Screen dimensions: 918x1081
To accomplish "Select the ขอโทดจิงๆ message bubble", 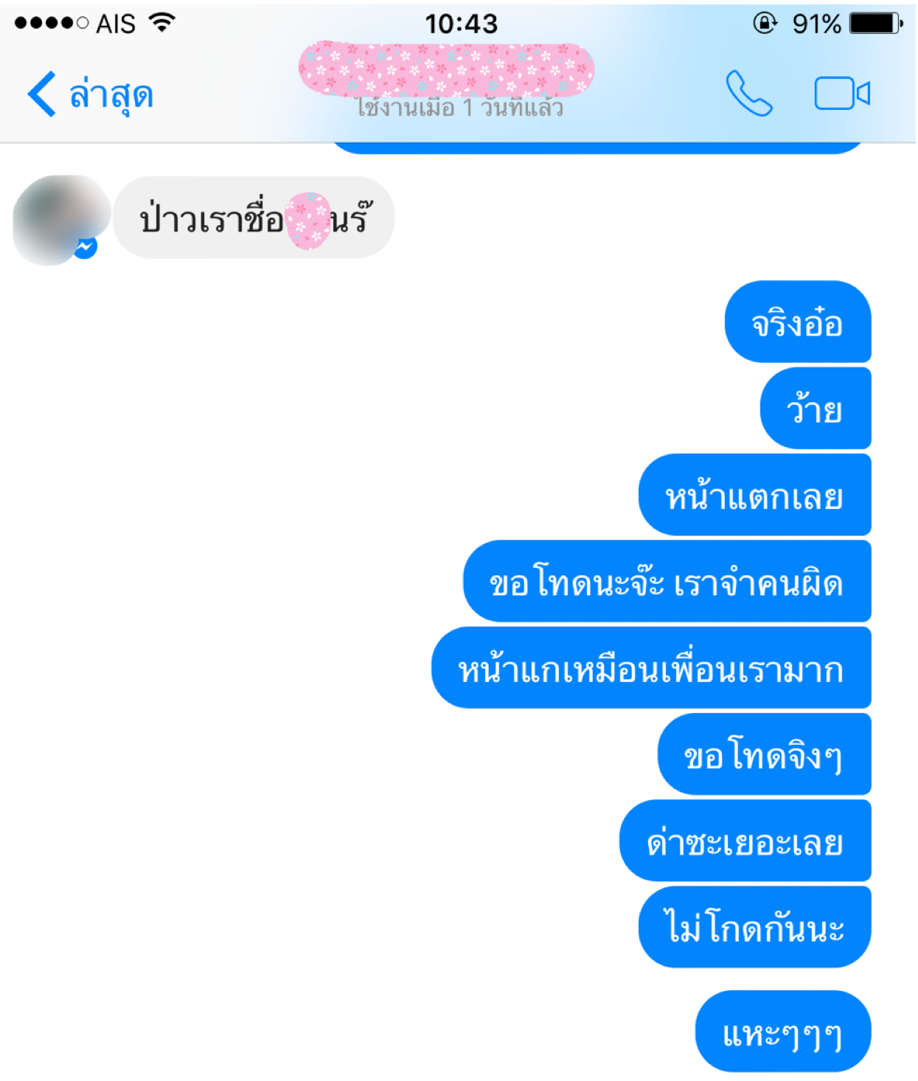I will 765,754.
